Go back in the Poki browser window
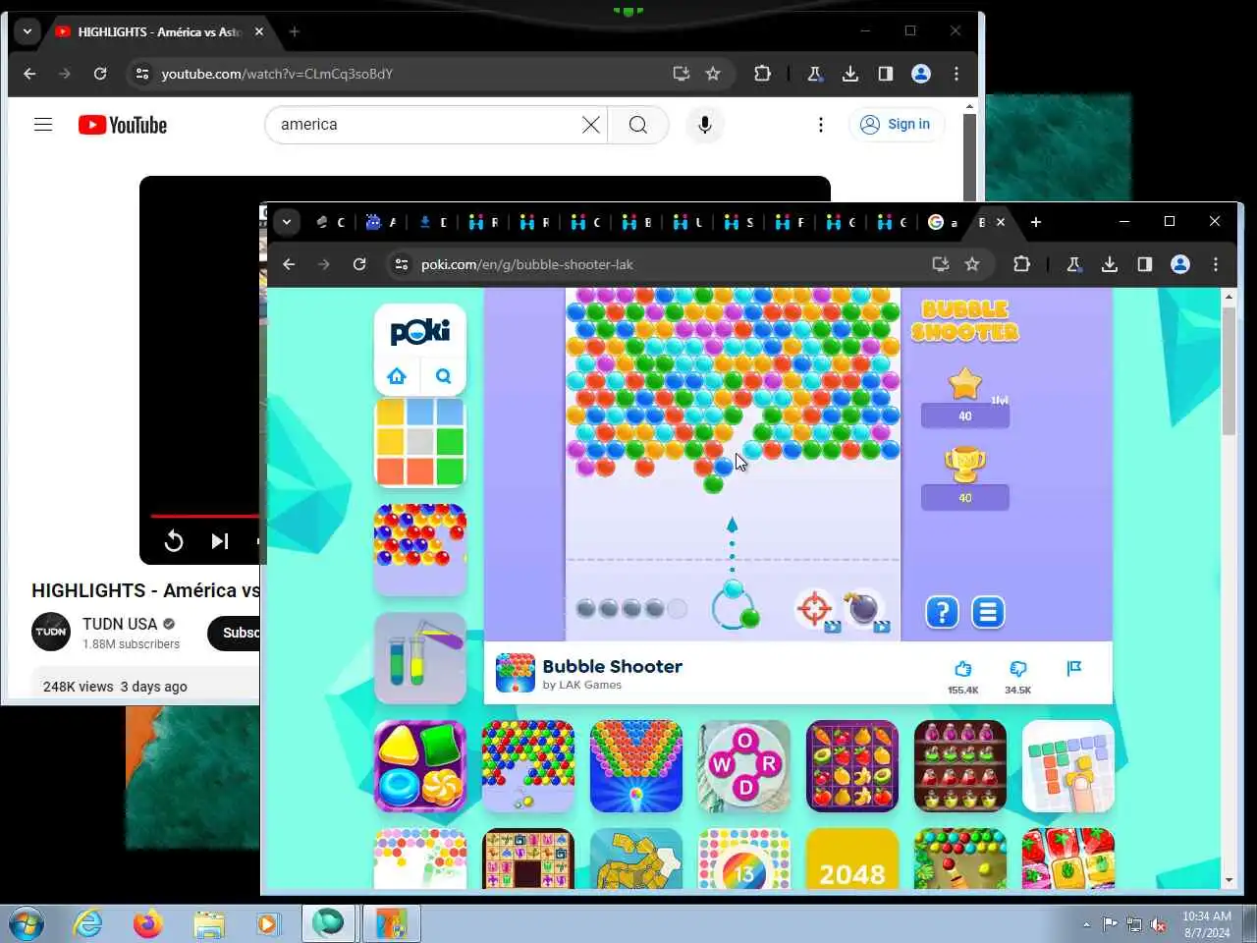The image size is (1257, 943). (x=289, y=264)
